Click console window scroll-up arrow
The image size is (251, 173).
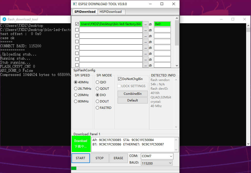click(248, 25)
